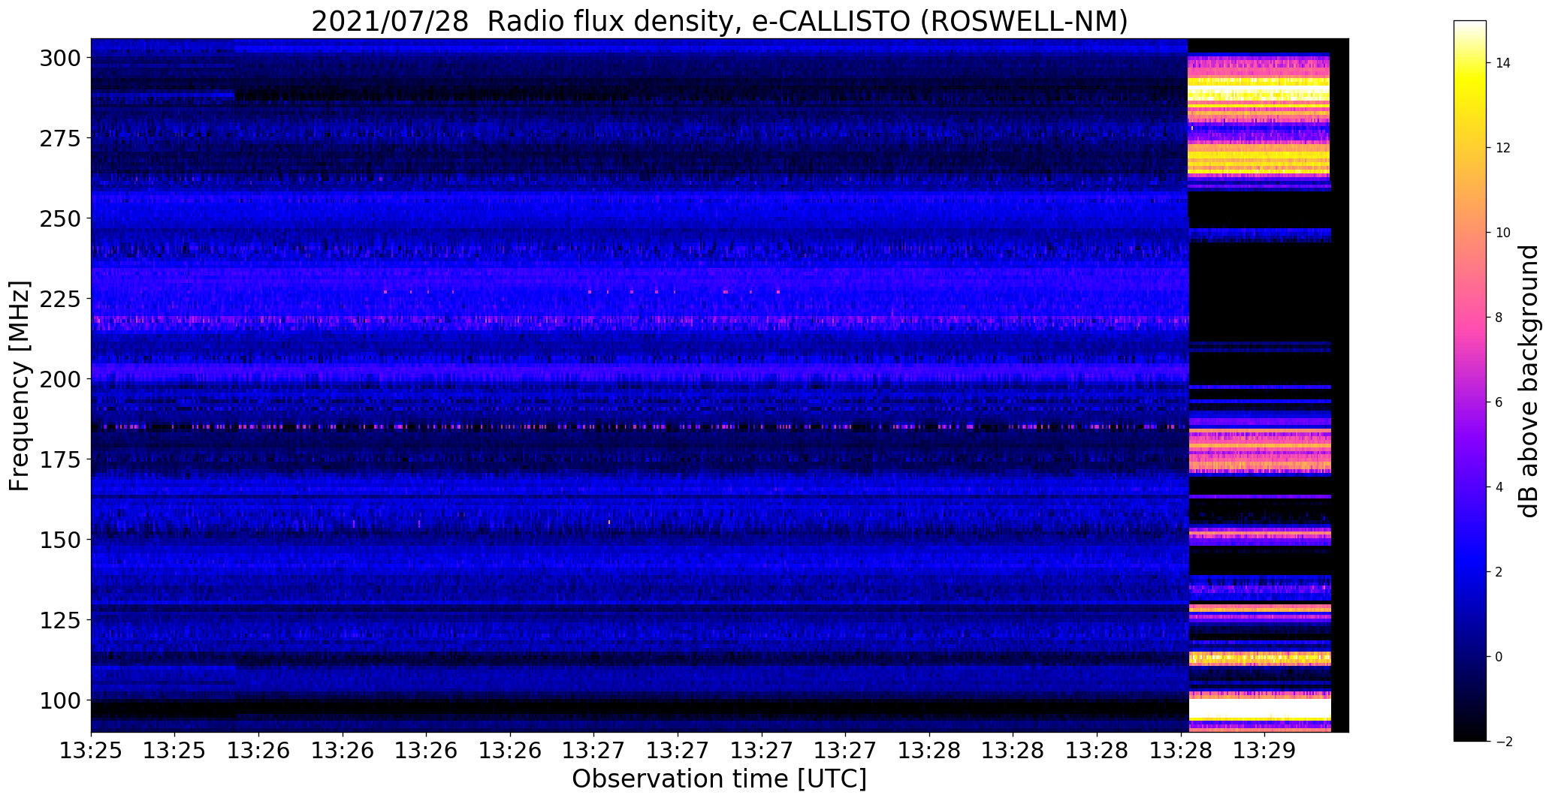Click the colorbar tick label 0
Image resolution: width=1552 pixels, height=801 pixels.
pos(1499,657)
